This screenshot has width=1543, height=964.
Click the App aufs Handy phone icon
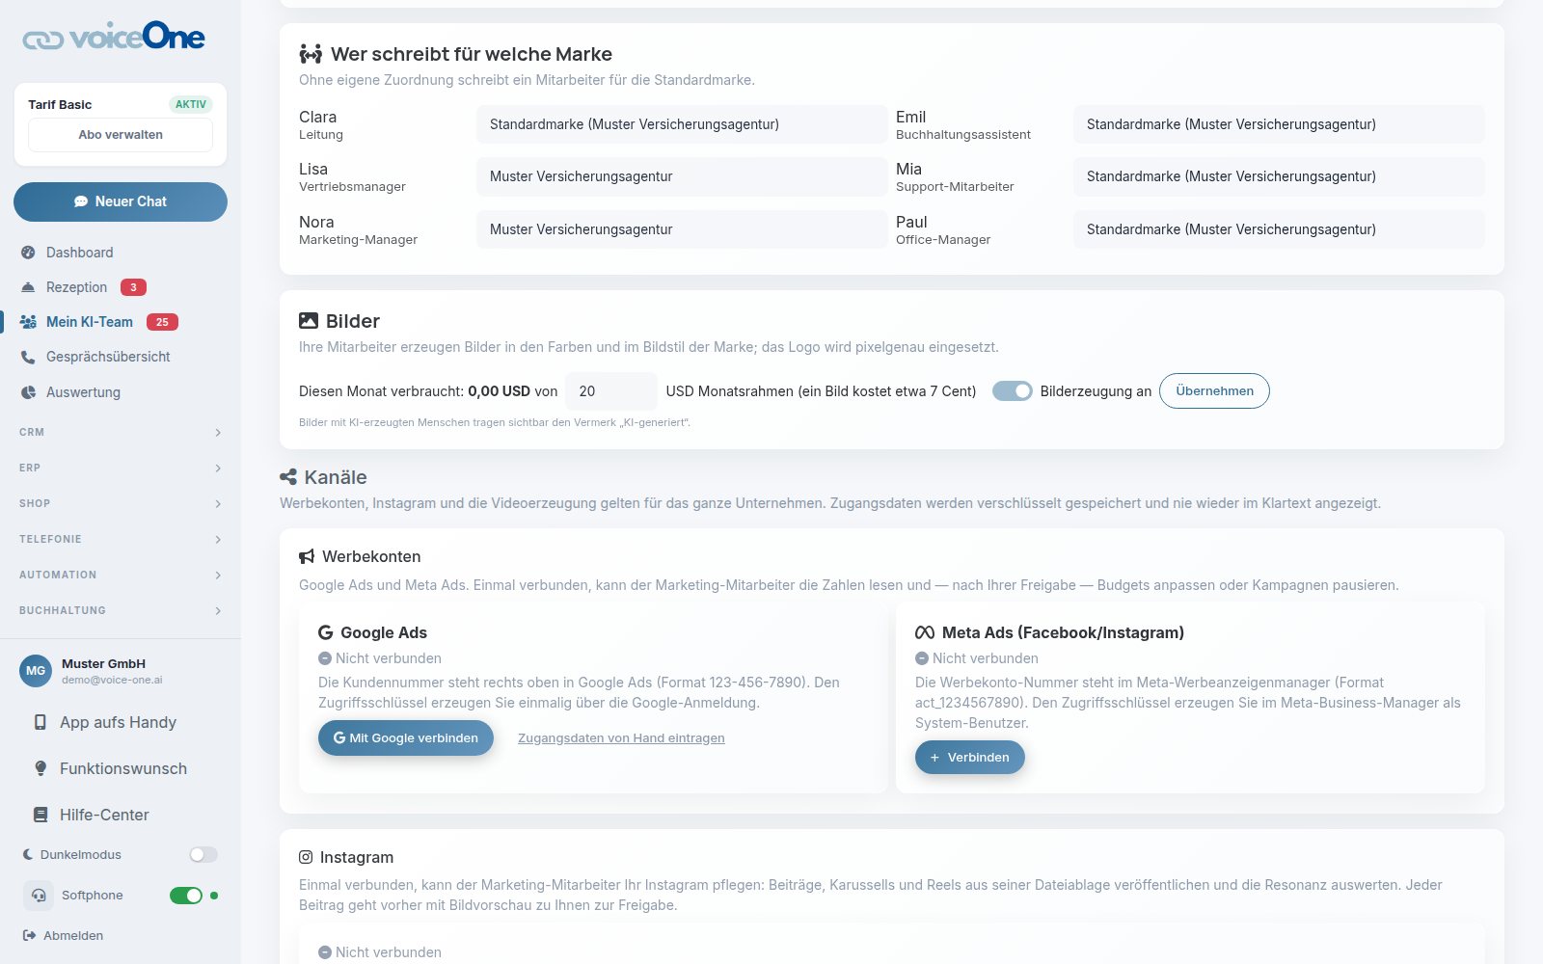(x=41, y=722)
